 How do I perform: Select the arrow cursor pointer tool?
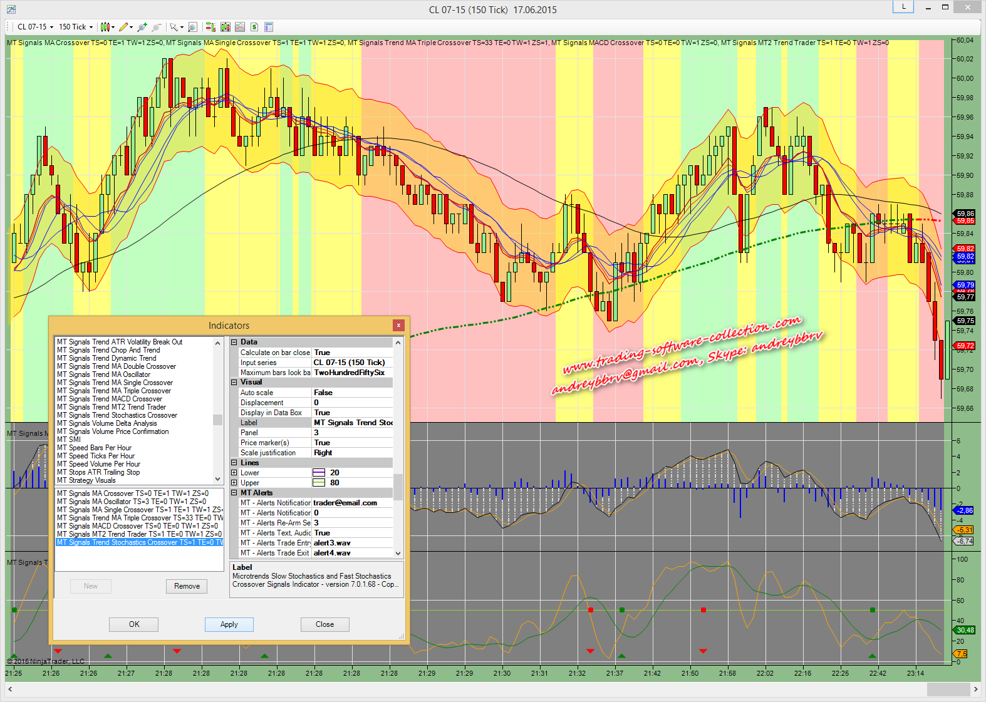[x=175, y=27]
